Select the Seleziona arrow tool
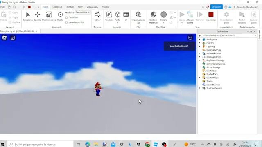 coord(28,16)
